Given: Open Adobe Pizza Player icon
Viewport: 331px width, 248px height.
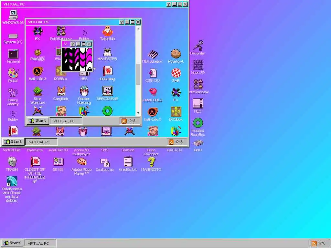Looking at the screenshot, I should coord(81,162).
